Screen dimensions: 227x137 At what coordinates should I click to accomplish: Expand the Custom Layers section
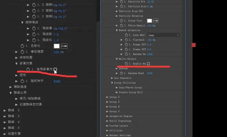pos(107,126)
